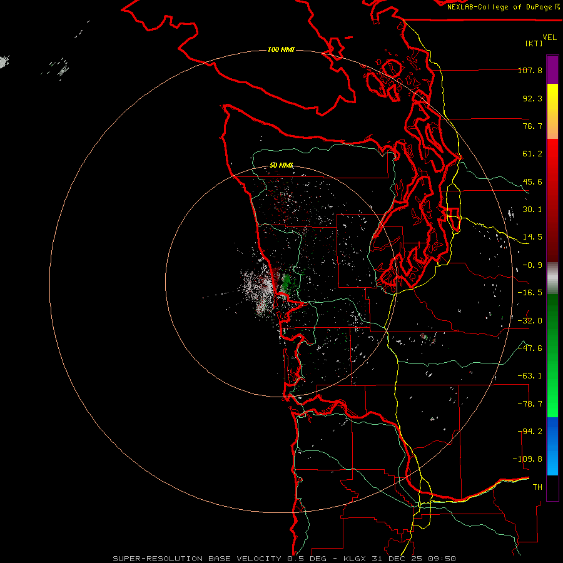Click the 50 NMI range ring label
This screenshot has width=563, height=563.
[x=281, y=165]
